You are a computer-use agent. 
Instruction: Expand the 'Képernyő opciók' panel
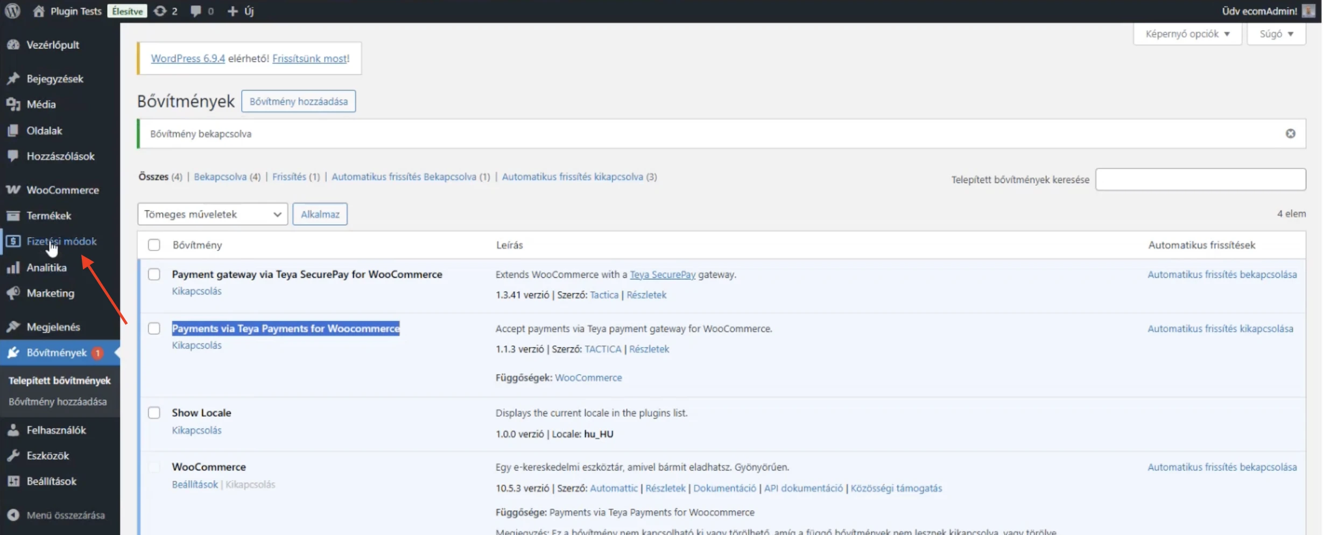click(x=1187, y=34)
